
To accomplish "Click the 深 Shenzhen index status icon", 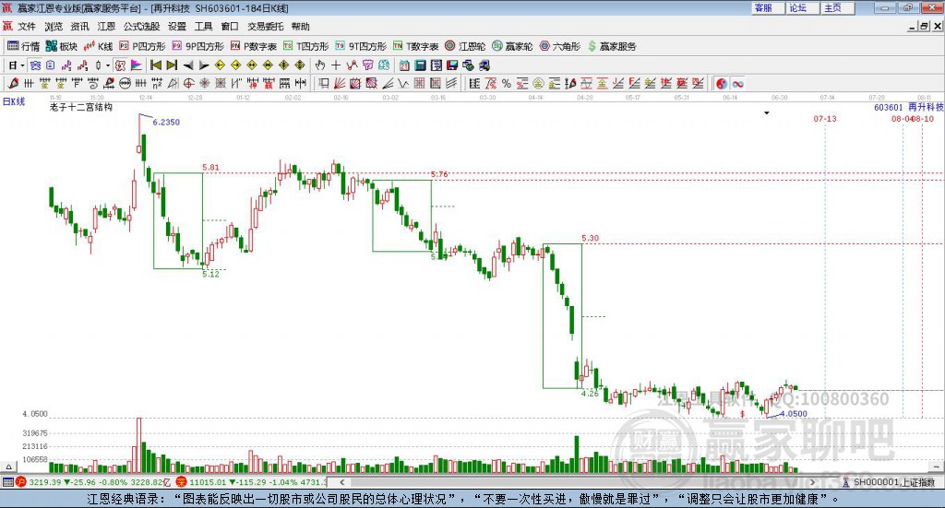I will pyautogui.click(x=181, y=481).
